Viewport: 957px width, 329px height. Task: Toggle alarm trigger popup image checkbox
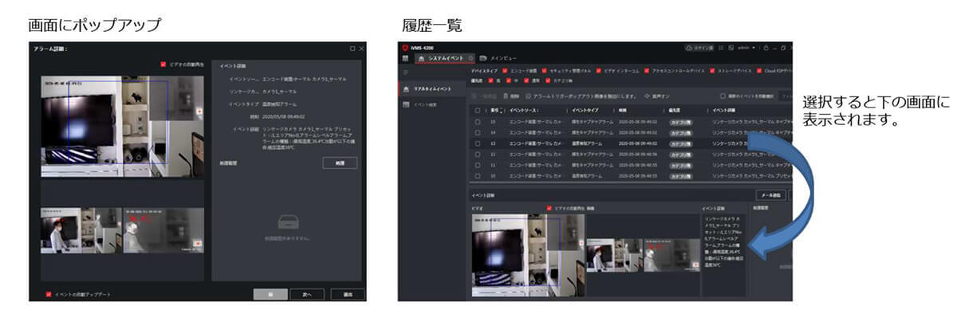526,96
